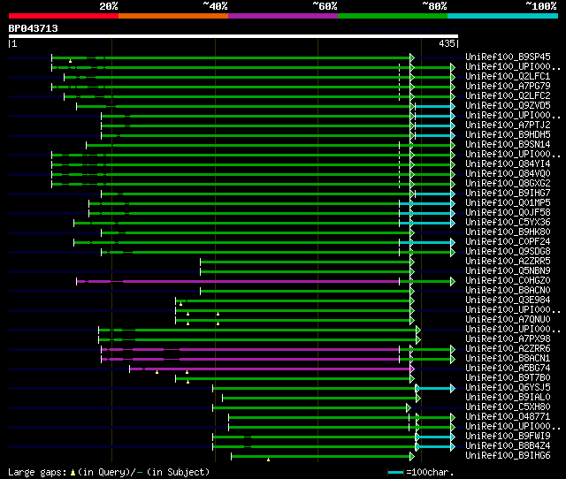Click the query gap marker under B9SP45 bar

point(70,61)
